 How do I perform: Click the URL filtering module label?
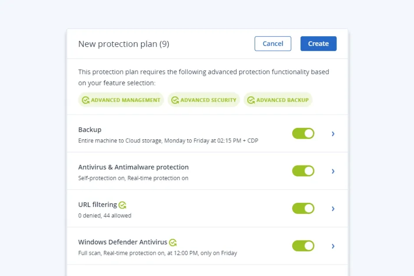[98, 205]
